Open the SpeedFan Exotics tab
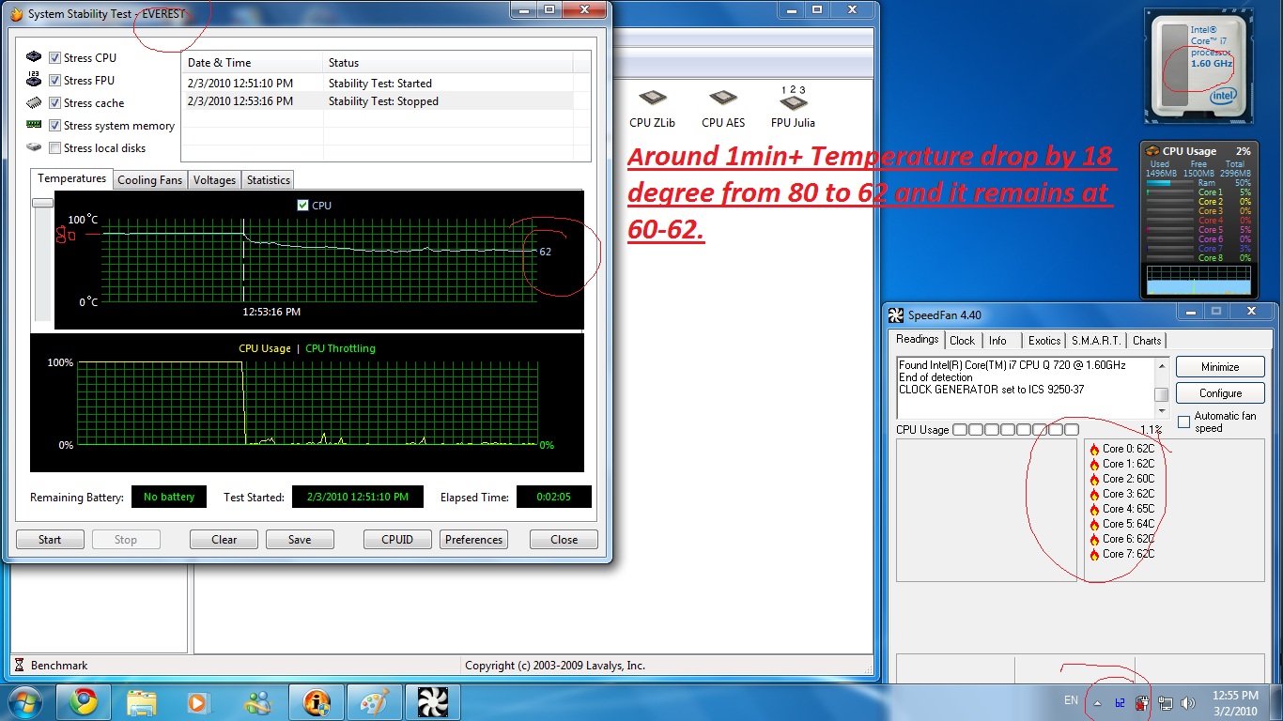Viewport: 1283px width, 721px height. tap(1043, 340)
